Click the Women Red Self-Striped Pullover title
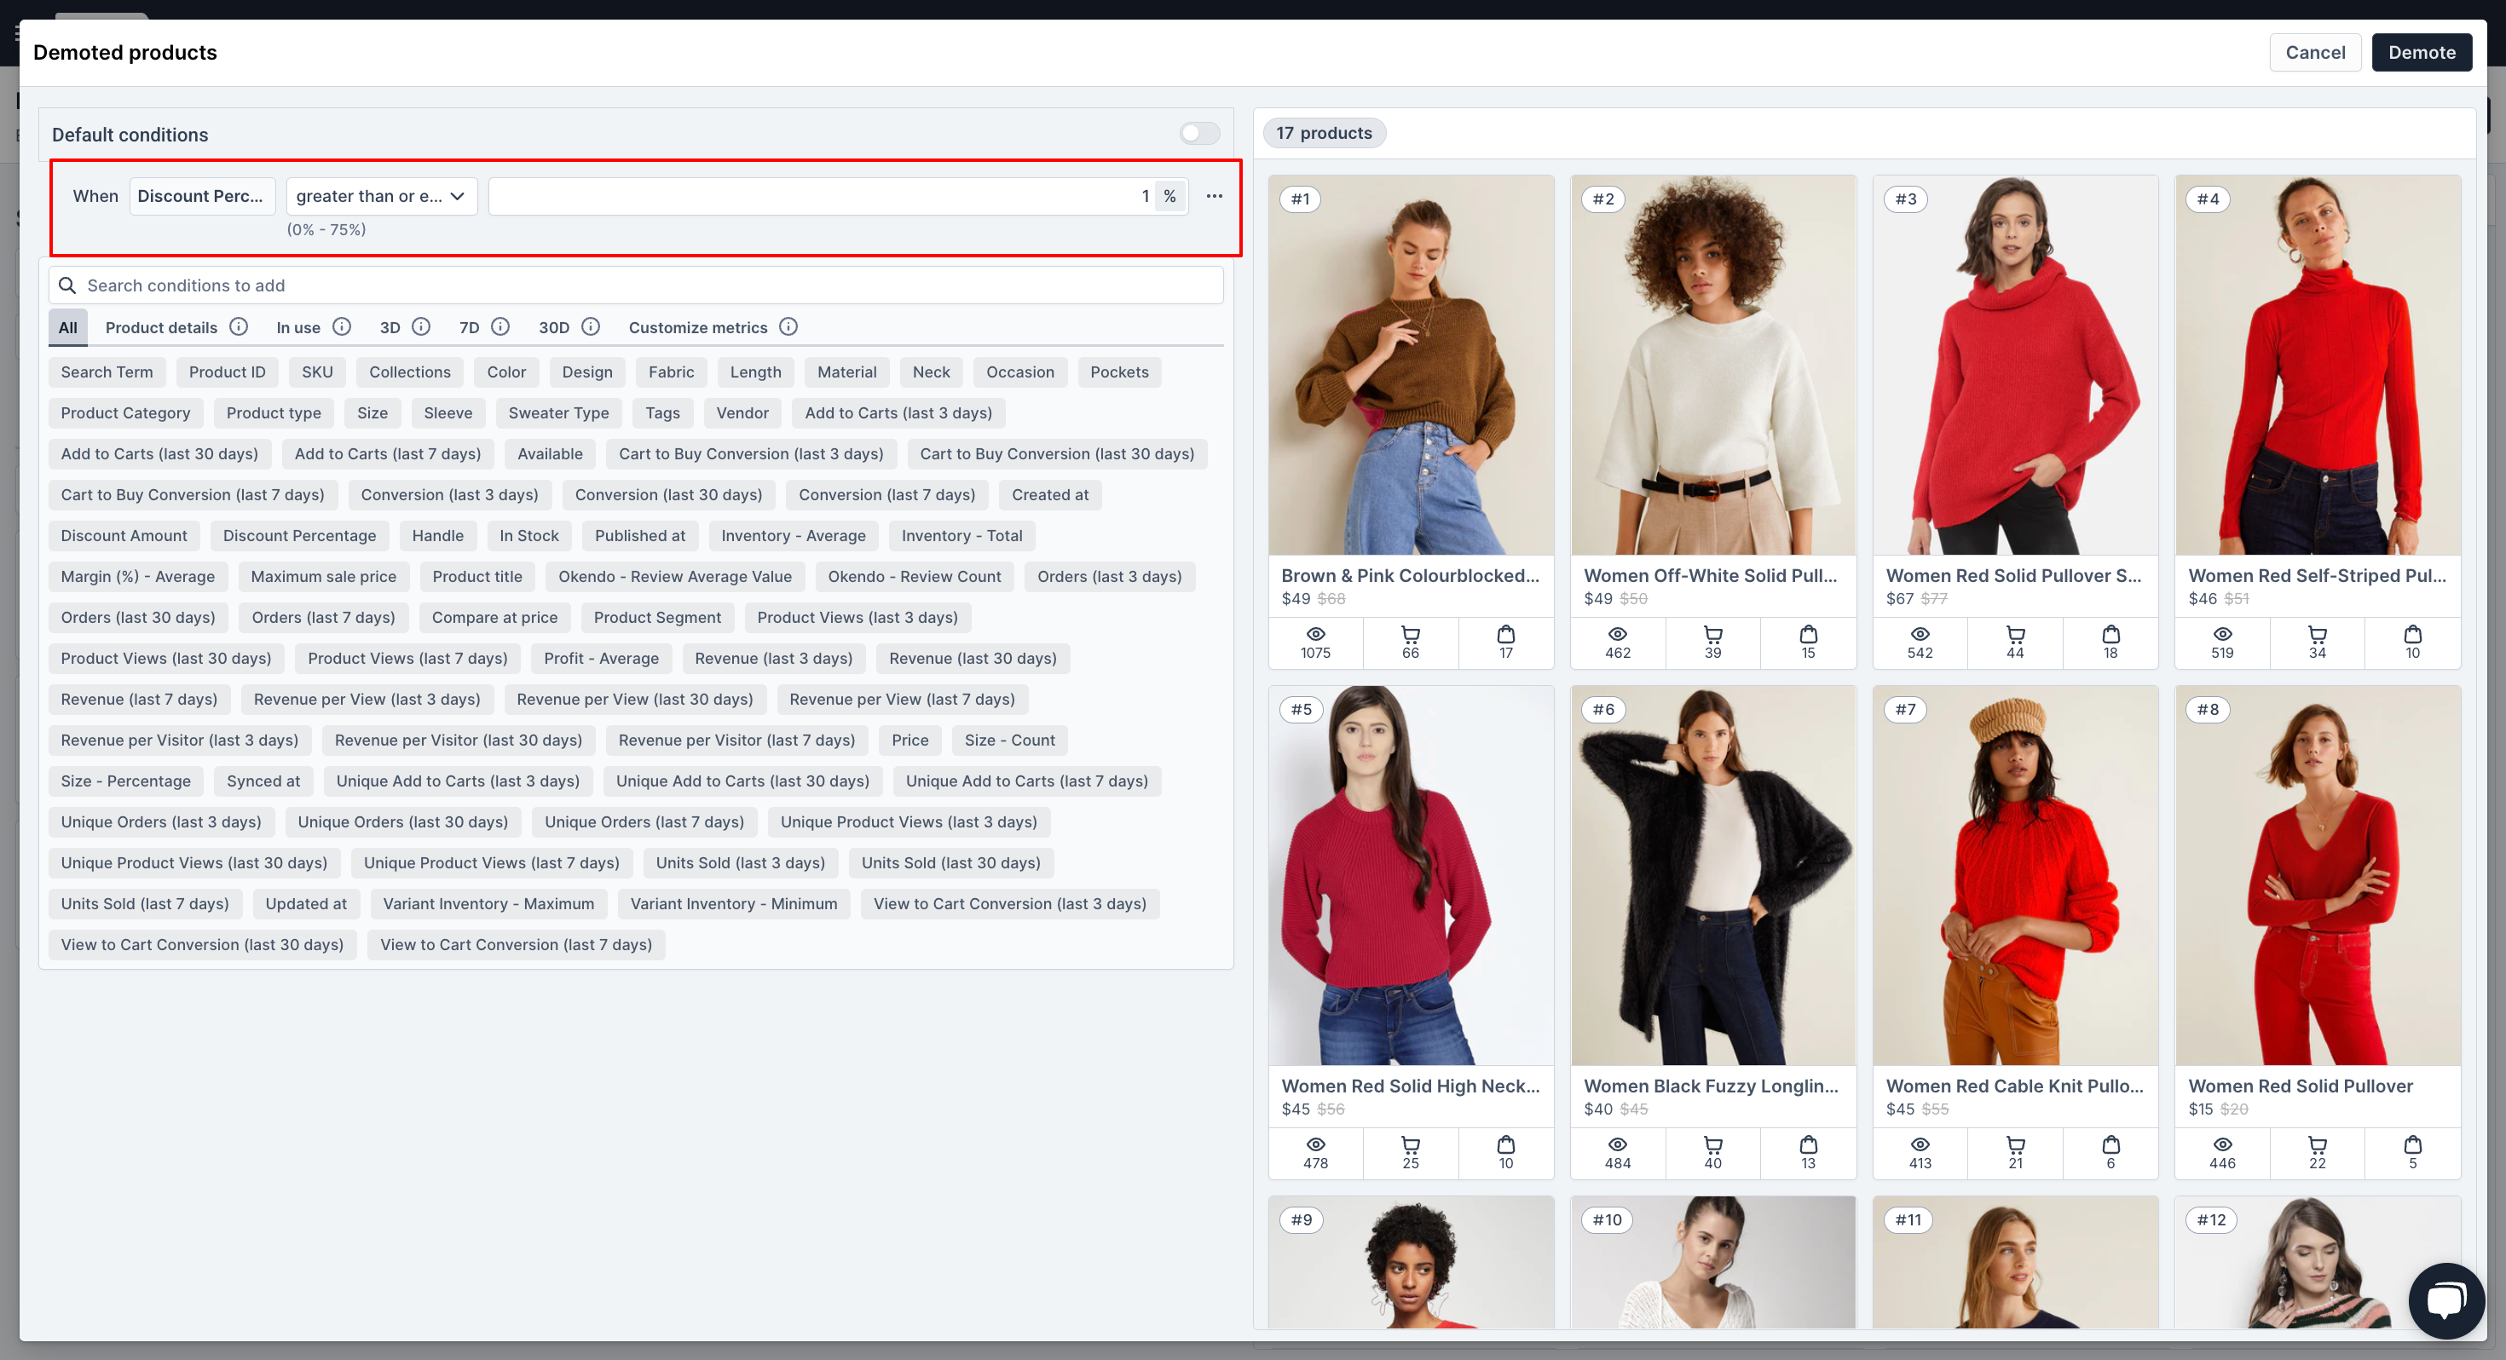Viewport: 2506px width, 1360px height. 2316,575
